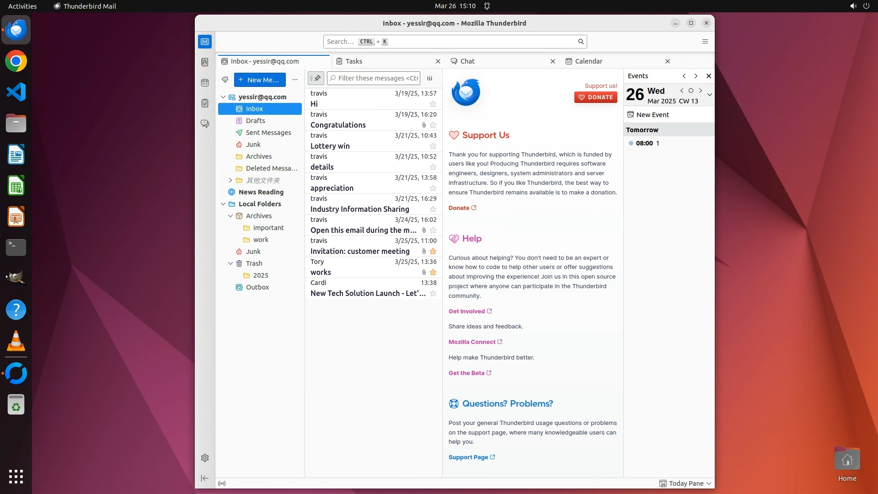Viewport: 878px width, 494px height.
Task: Open the Thunderbird app menu hamburger icon
Action: (705, 42)
